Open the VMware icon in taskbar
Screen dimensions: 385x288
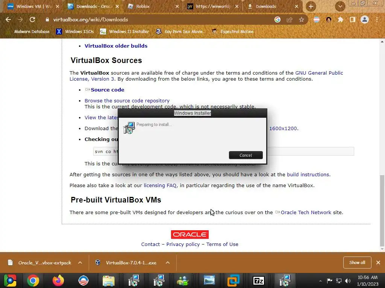click(x=233, y=280)
